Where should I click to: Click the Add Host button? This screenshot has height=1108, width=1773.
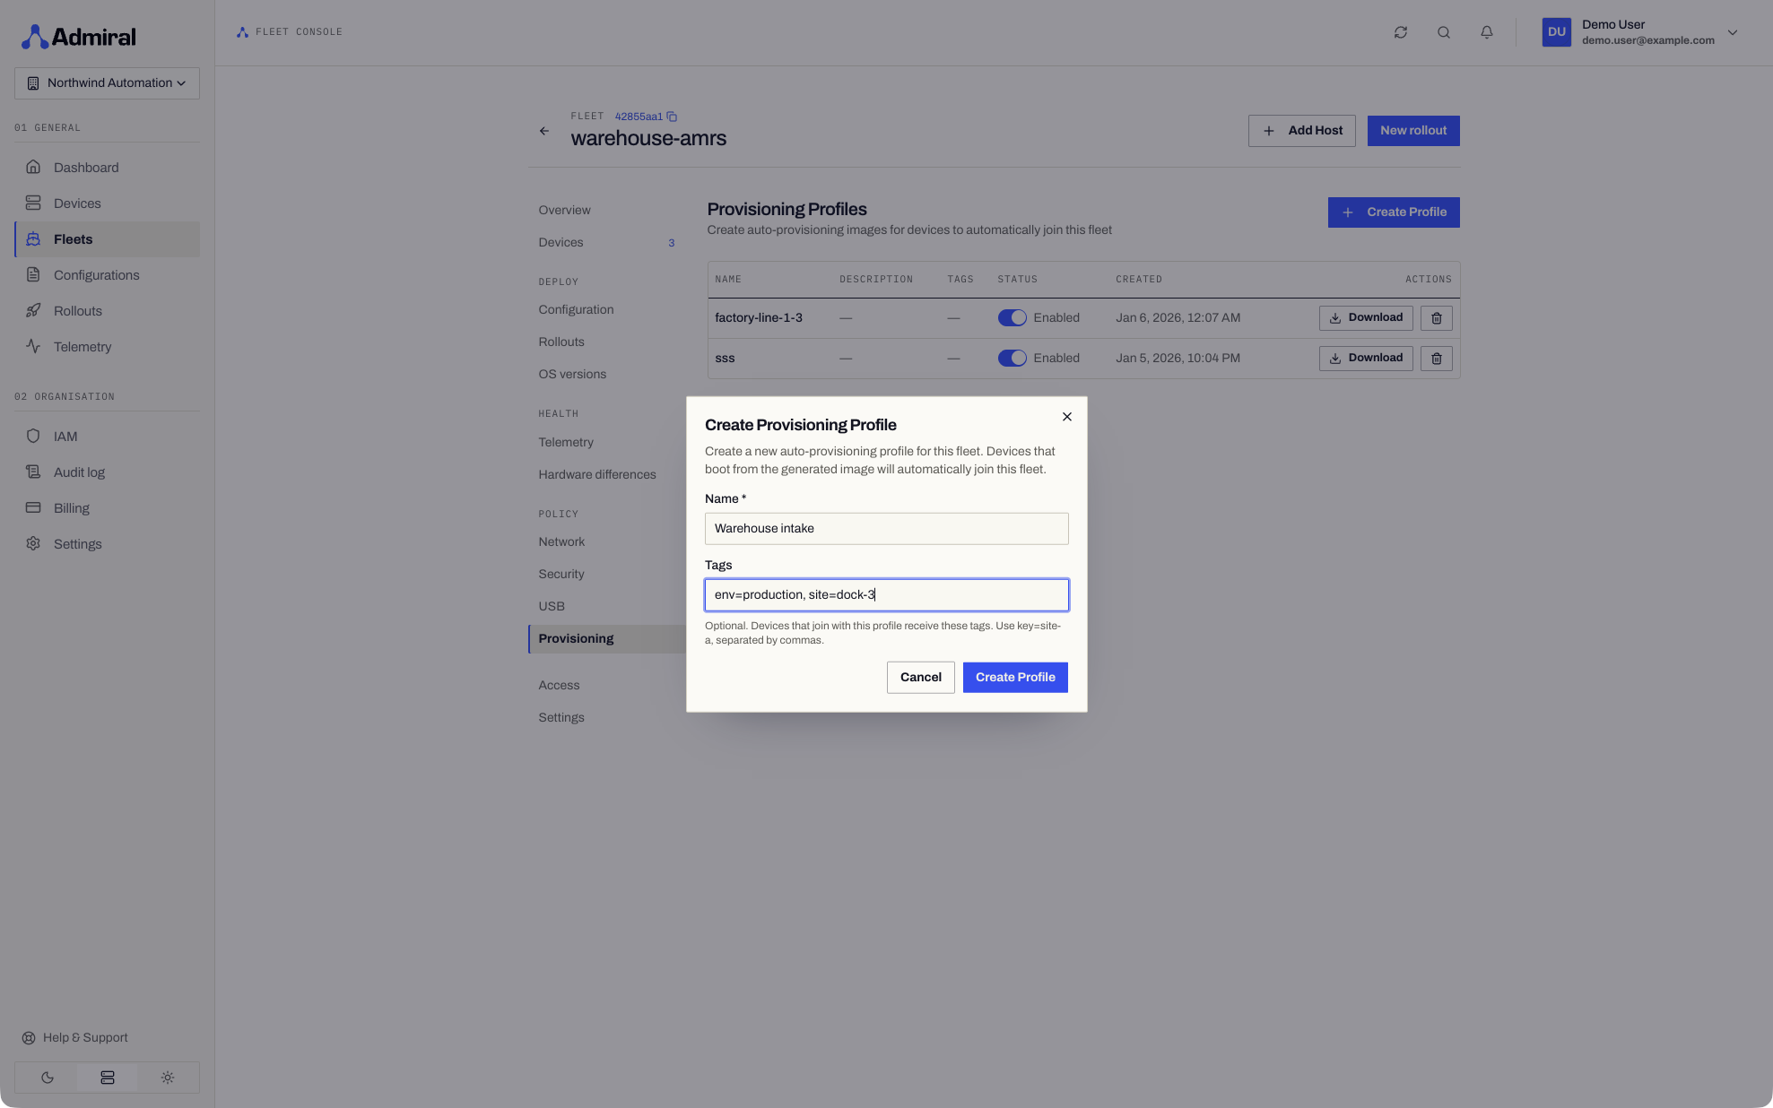click(x=1302, y=131)
